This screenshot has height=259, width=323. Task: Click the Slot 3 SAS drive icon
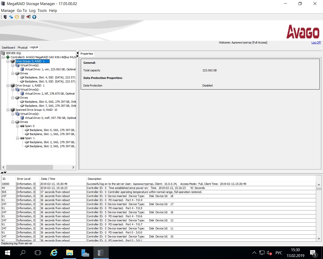point(27,146)
